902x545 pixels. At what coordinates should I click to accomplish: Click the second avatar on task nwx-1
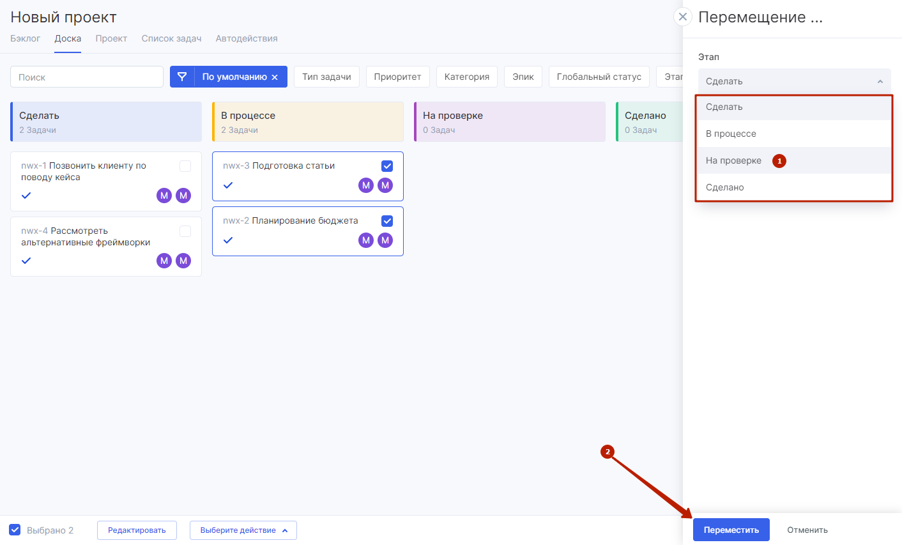pyautogui.click(x=183, y=196)
